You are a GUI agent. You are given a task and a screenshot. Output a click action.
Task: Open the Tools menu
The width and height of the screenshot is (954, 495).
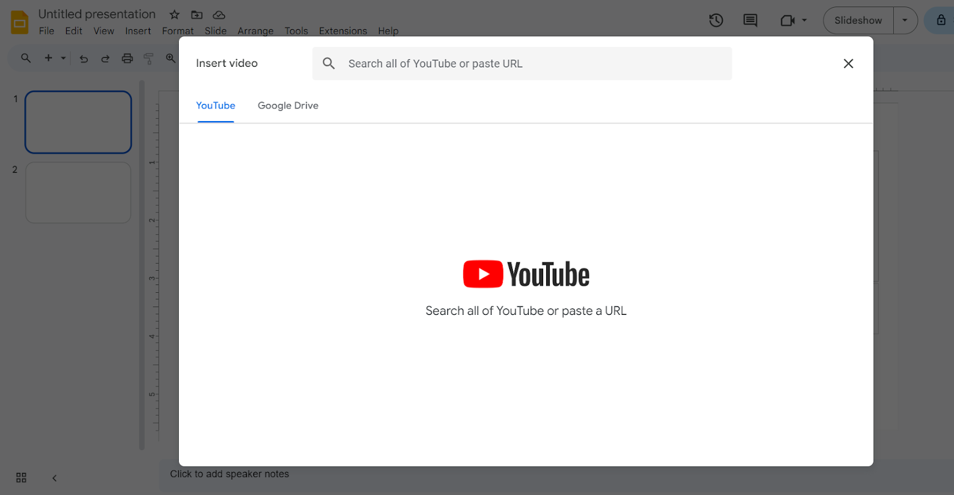[x=296, y=31]
